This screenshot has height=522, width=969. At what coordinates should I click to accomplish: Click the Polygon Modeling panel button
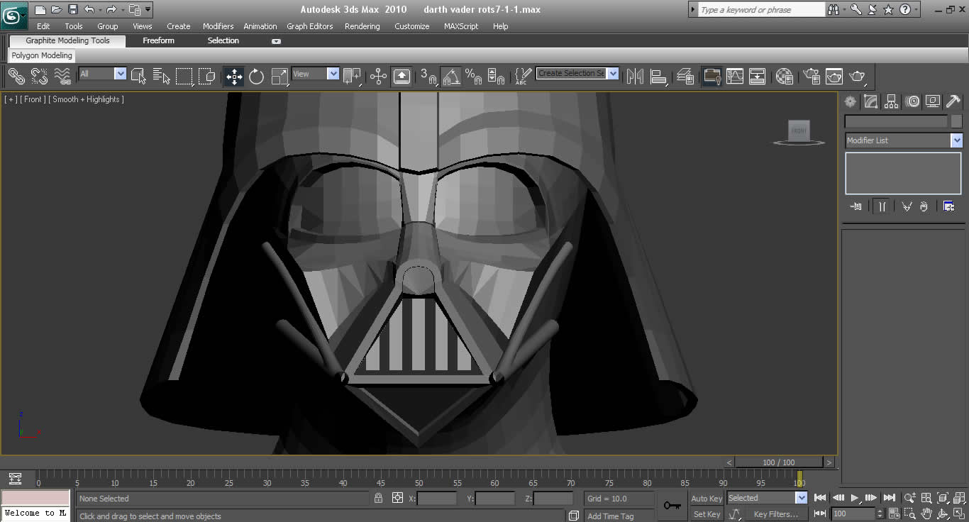pyautogui.click(x=42, y=55)
